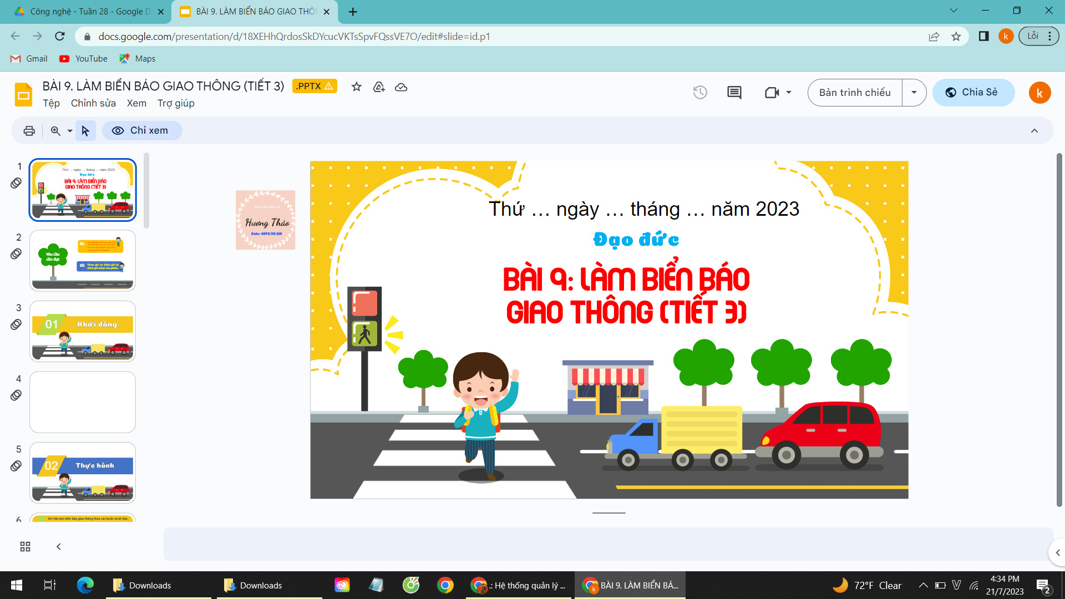Open the Tệp menu
Image resolution: width=1065 pixels, height=599 pixels.
click(x=51, y=103)
